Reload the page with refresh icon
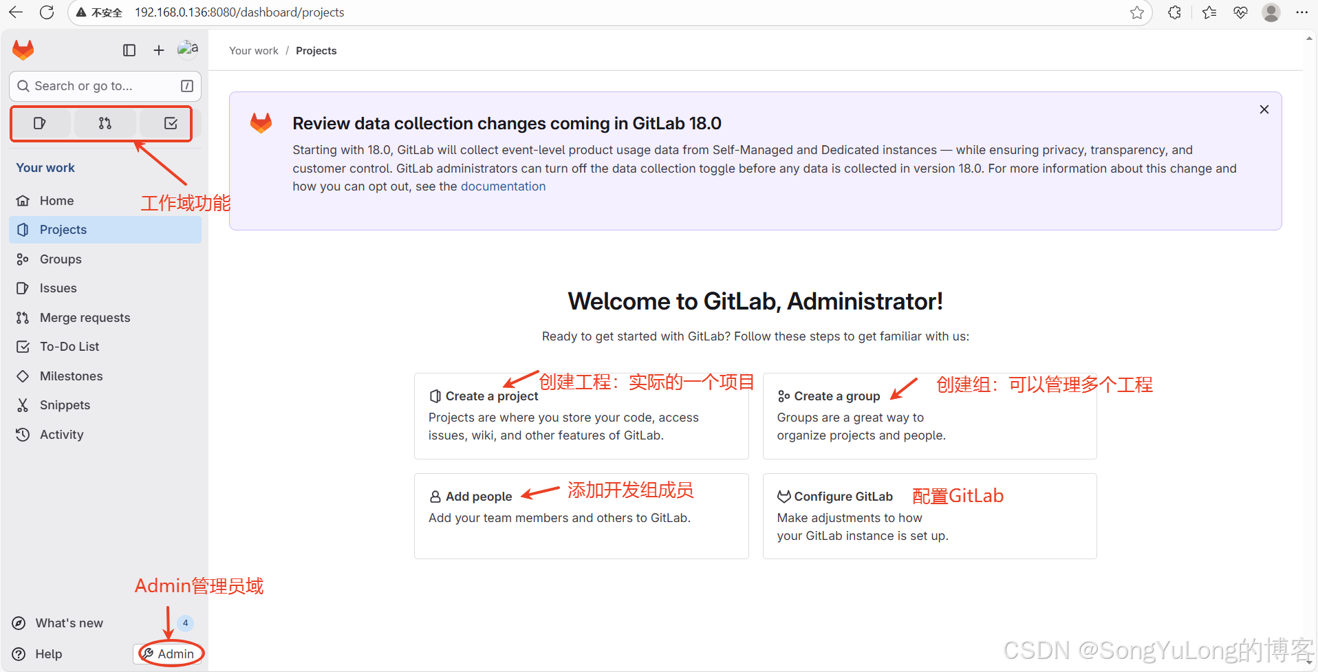This screenshot has width=1318, height=672. pos(47,12)
